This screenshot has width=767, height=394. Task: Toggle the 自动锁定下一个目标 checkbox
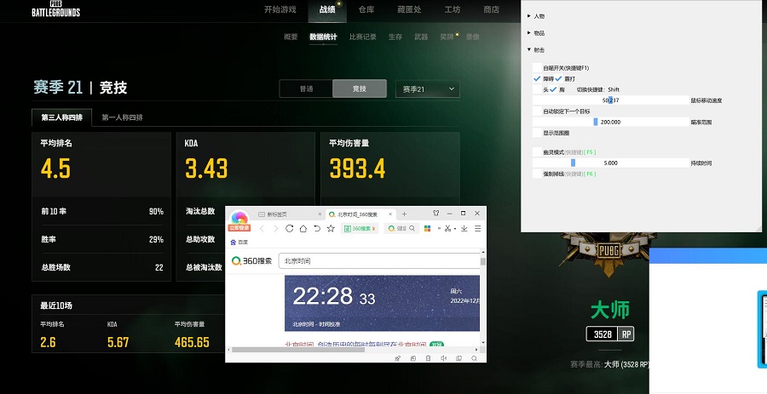click(x=537, y=111)
